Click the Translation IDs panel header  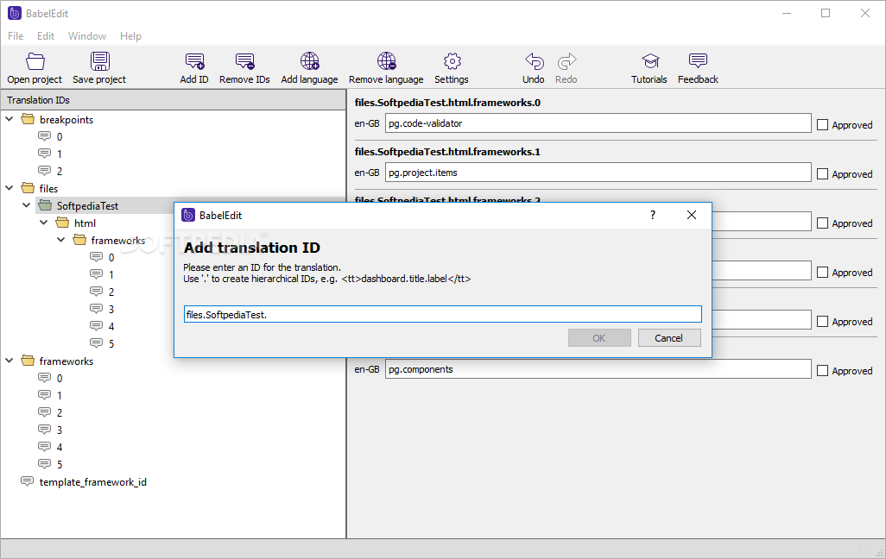tap(173, 100)
